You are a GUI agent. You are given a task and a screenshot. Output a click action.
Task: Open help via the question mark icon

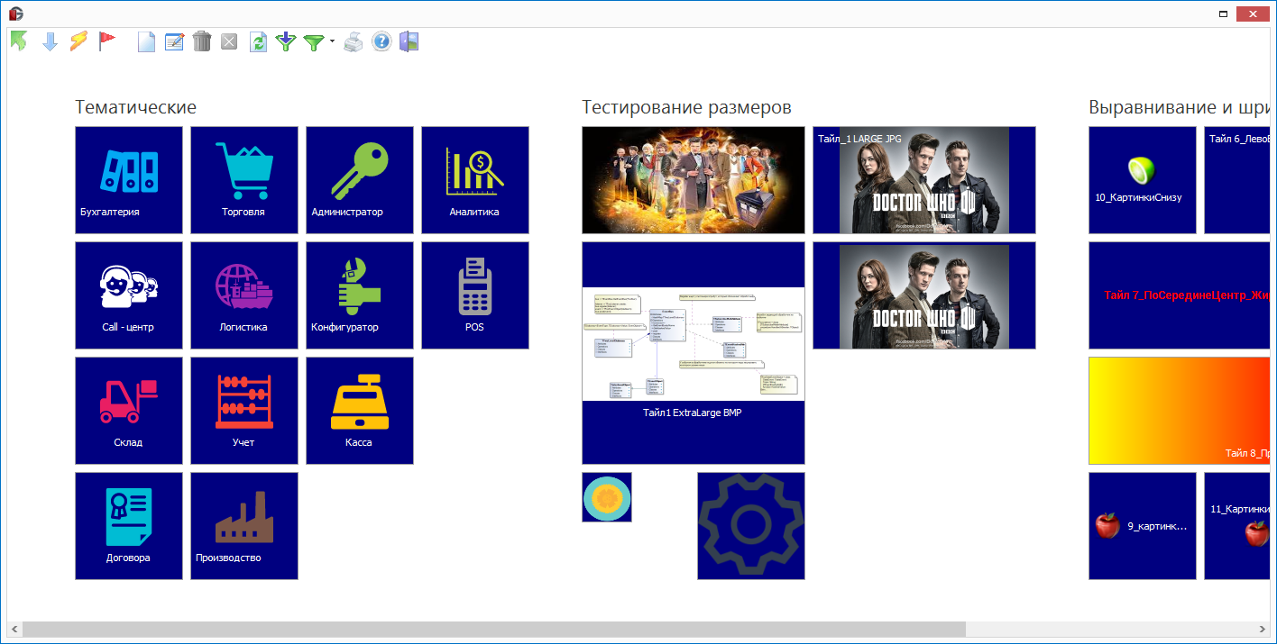[381, 41]
